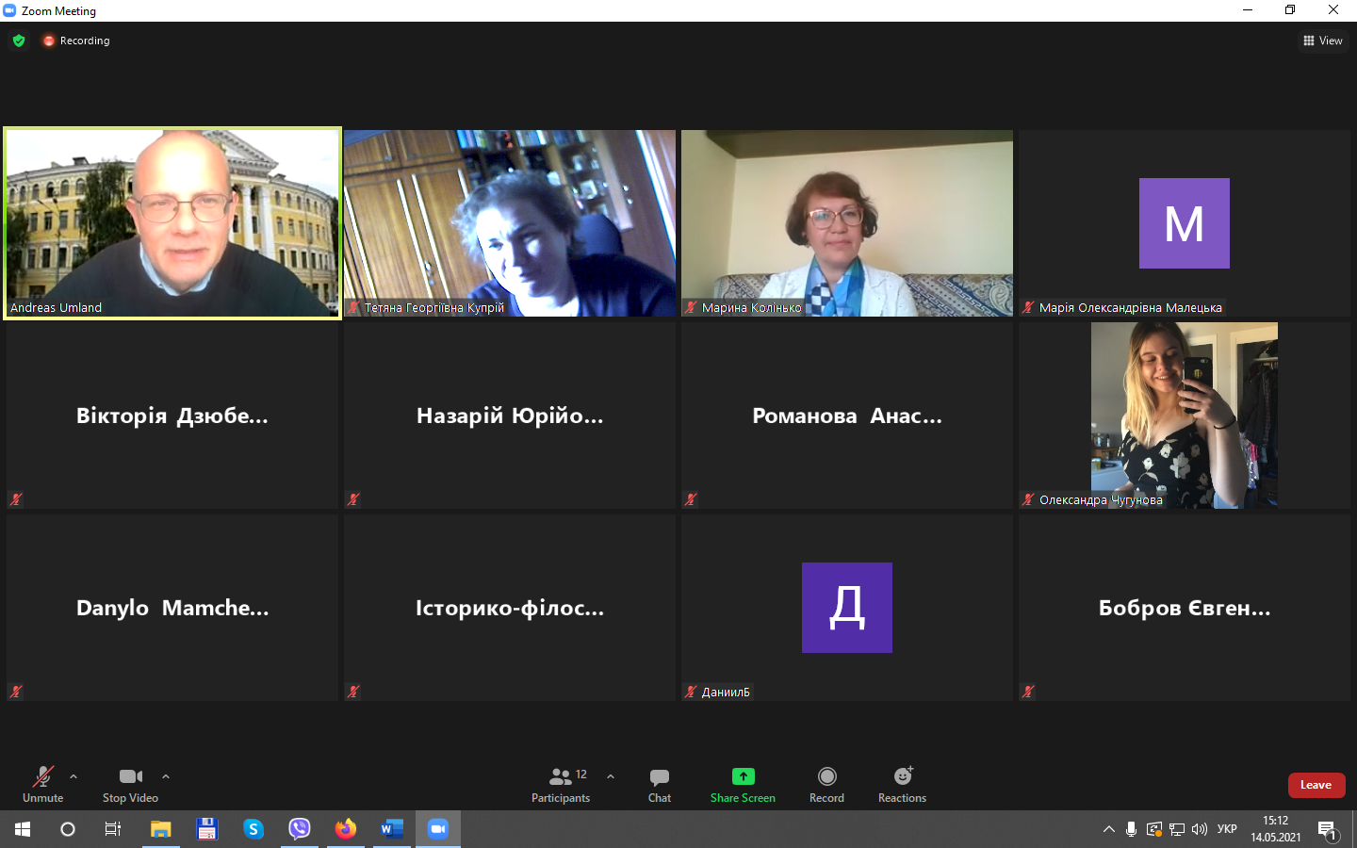Image resolution: width=1357 pixels, height=848 pixels.
Task: Expand audio options arrow next to Unmute
Action: click(x=74, y=776)
